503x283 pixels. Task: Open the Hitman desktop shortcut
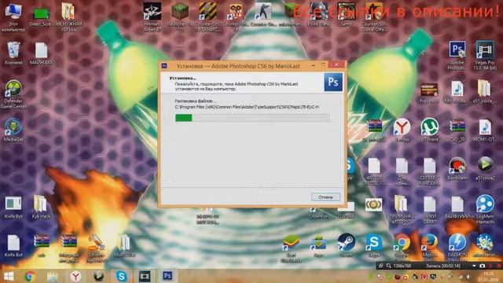coord(152,17)
